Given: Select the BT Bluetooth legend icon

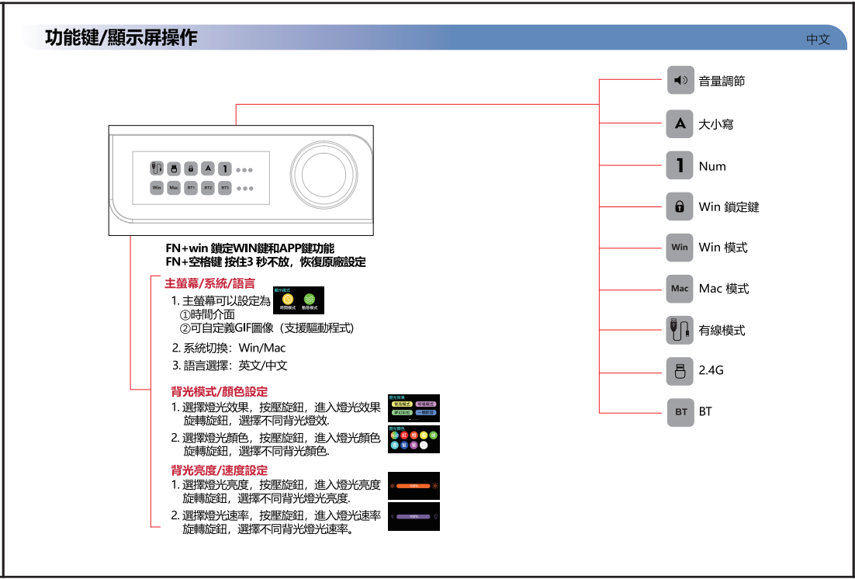Looking at the screenshot, I should (680, 411).
